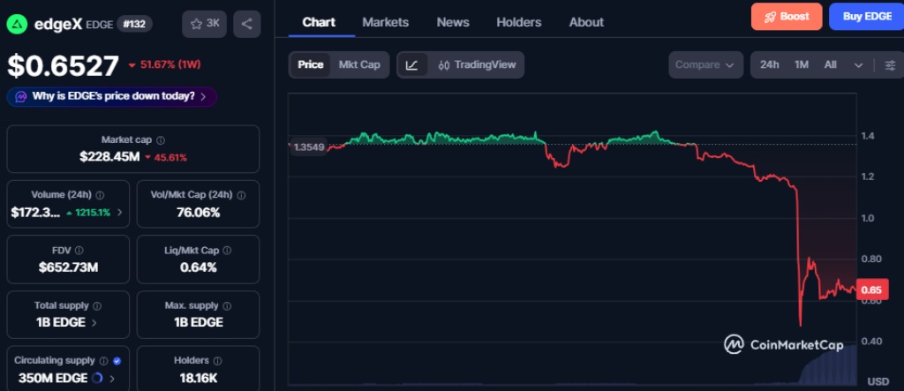Click the FDV info icon
Viewport: 904px width, 391px height.
79,251
